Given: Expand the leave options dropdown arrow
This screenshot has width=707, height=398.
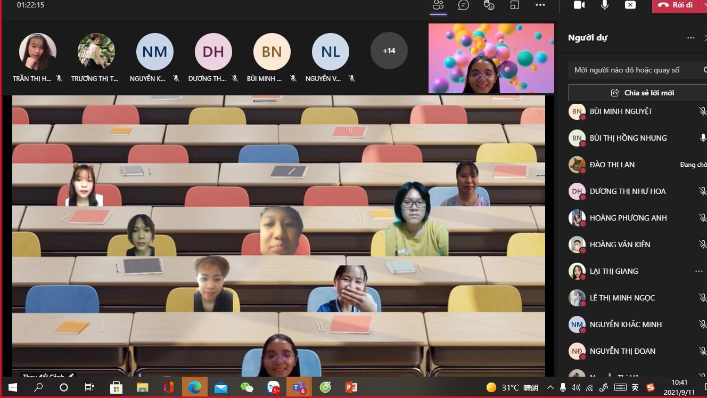Looking at the screenshot, I should click(704, 4).
